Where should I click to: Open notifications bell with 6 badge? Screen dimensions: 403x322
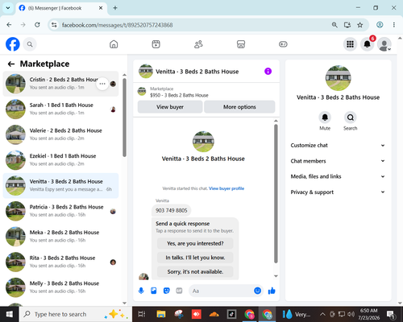point(368,44)
